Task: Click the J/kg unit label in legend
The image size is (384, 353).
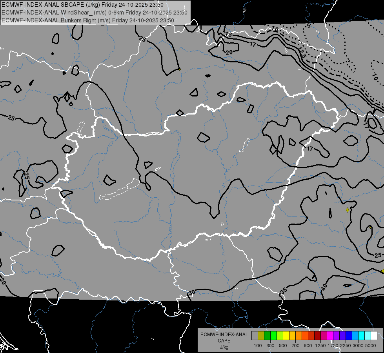Action: click(x=224, y=347)
